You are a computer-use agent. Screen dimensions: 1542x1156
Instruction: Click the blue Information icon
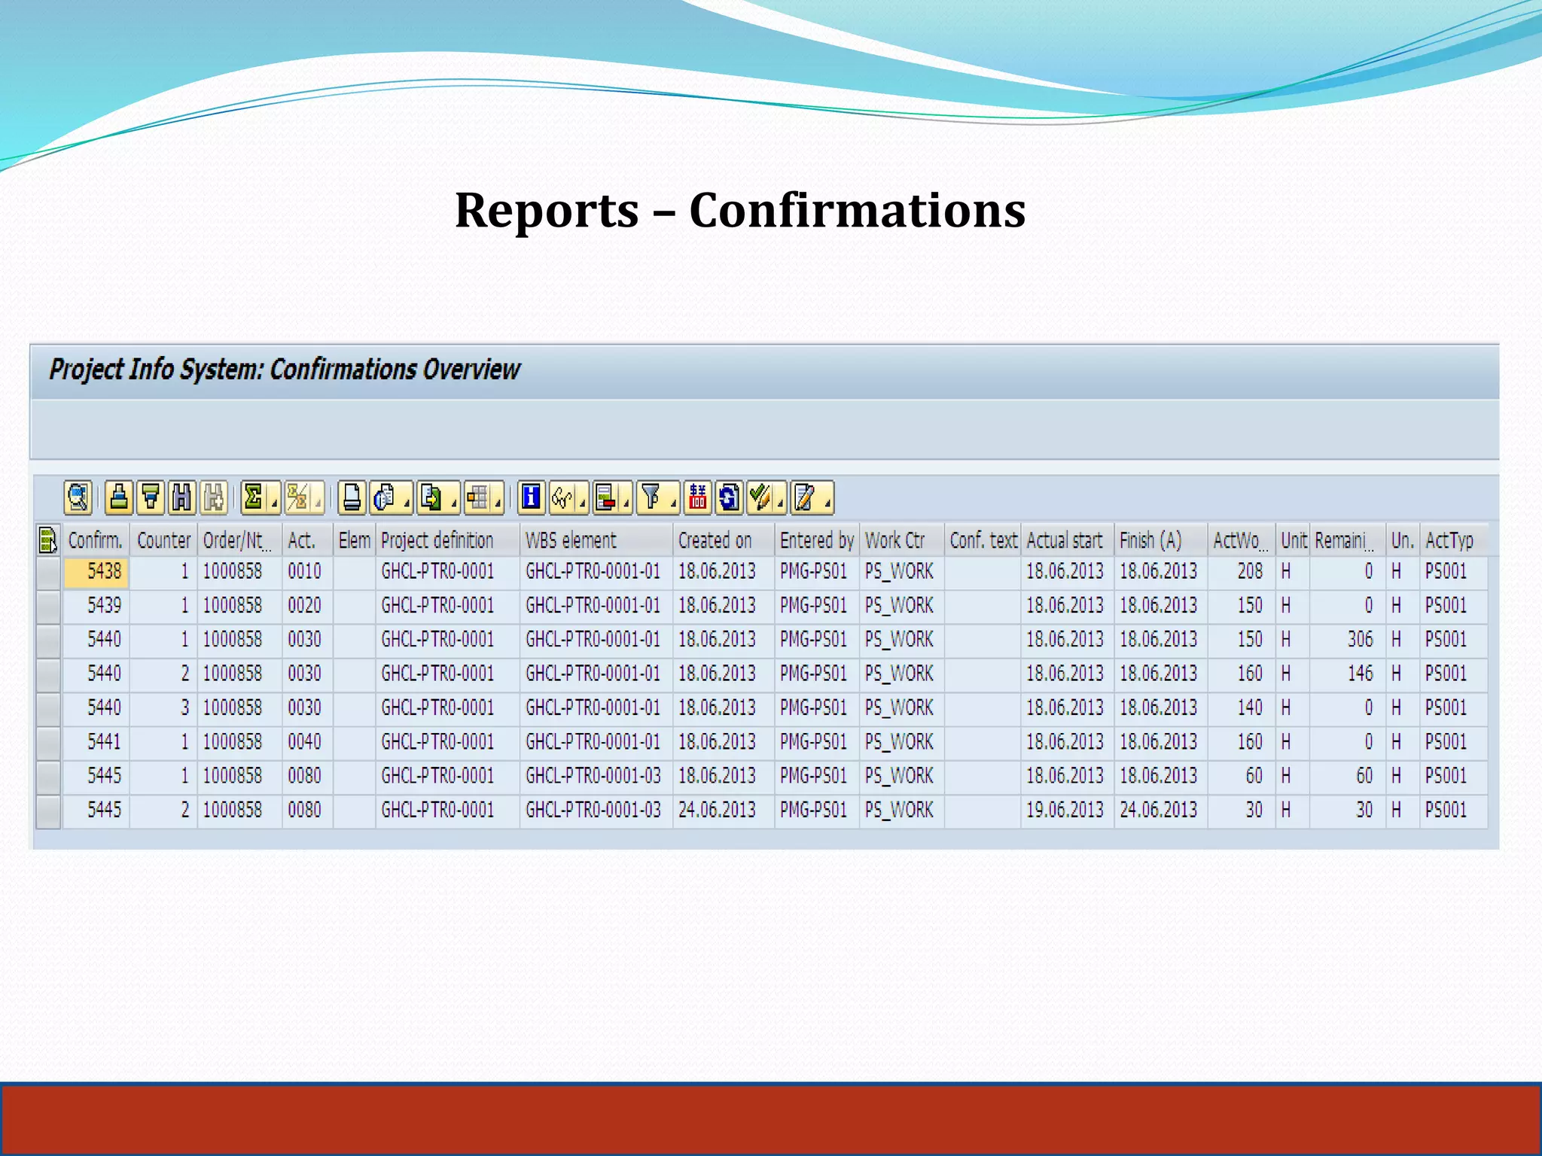pyautogui.click(x=531, y=497)
